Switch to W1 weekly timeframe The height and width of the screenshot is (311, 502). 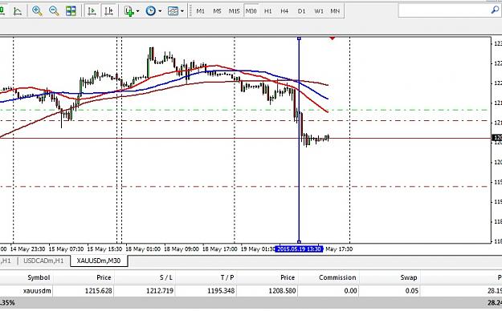[x=319, y=11]
